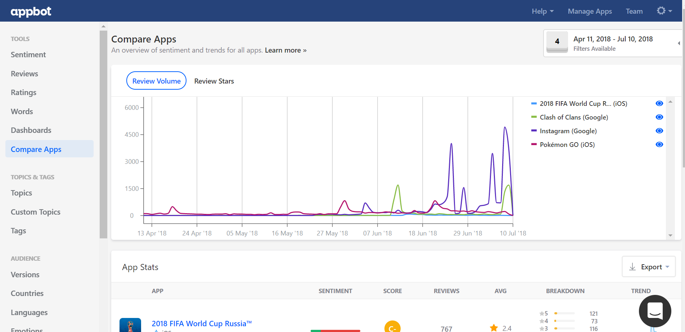Screen dimensions: 685x332
Task: Click purple Instagram legend color swatch
Action: click(x=534, y=131)
